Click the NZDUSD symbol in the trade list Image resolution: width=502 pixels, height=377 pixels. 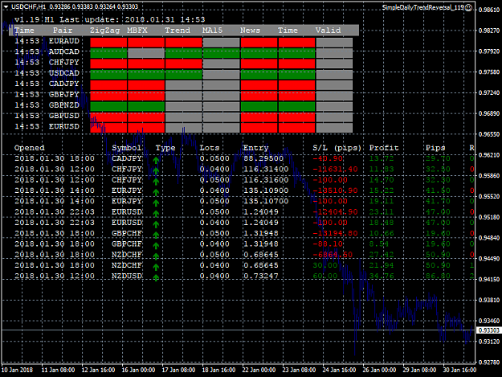(127, 276)
